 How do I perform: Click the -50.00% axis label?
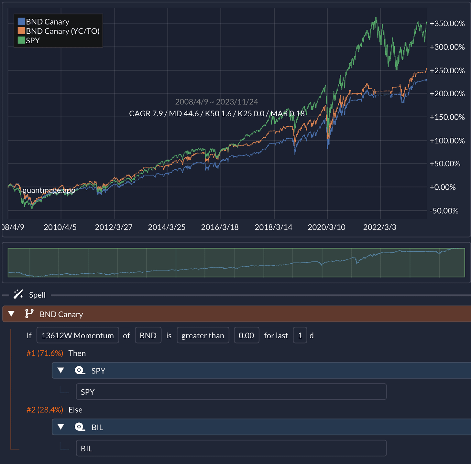point(444,211)
